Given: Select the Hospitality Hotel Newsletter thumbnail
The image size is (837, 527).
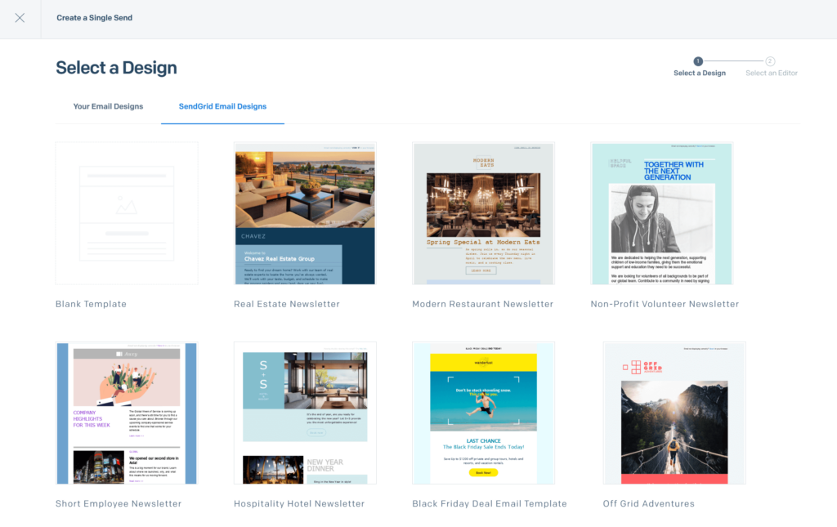Looking at the screenshot, I should [305, 413].
